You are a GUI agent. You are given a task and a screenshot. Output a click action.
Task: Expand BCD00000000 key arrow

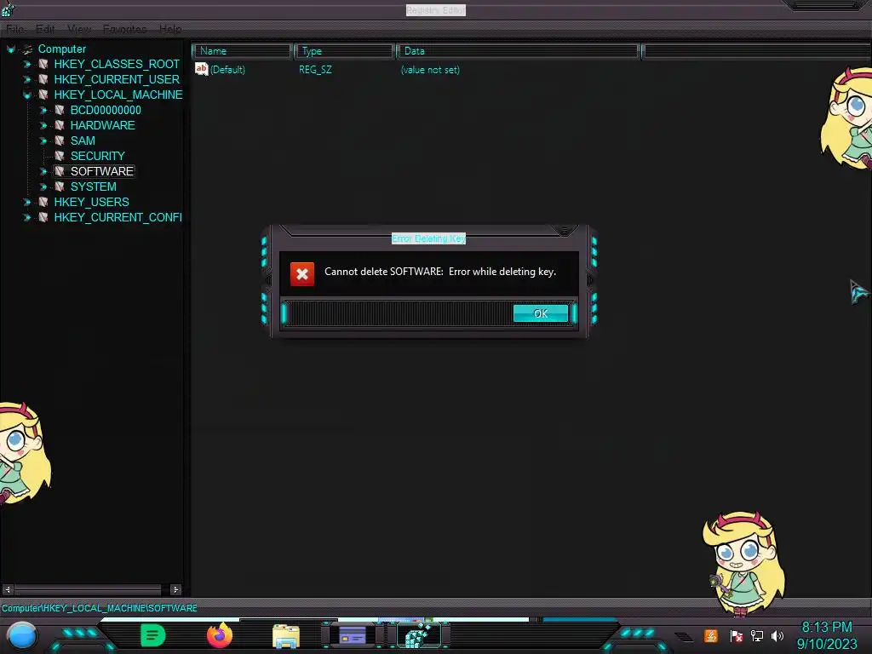point(43,110)
